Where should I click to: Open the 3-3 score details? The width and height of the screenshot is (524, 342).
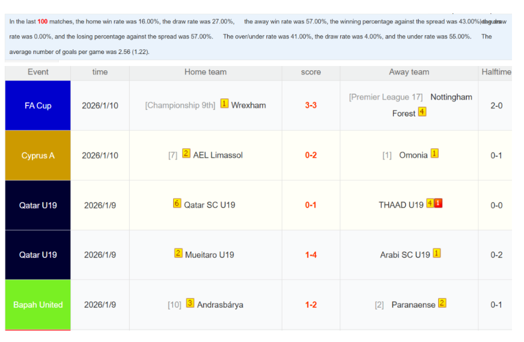311,106
